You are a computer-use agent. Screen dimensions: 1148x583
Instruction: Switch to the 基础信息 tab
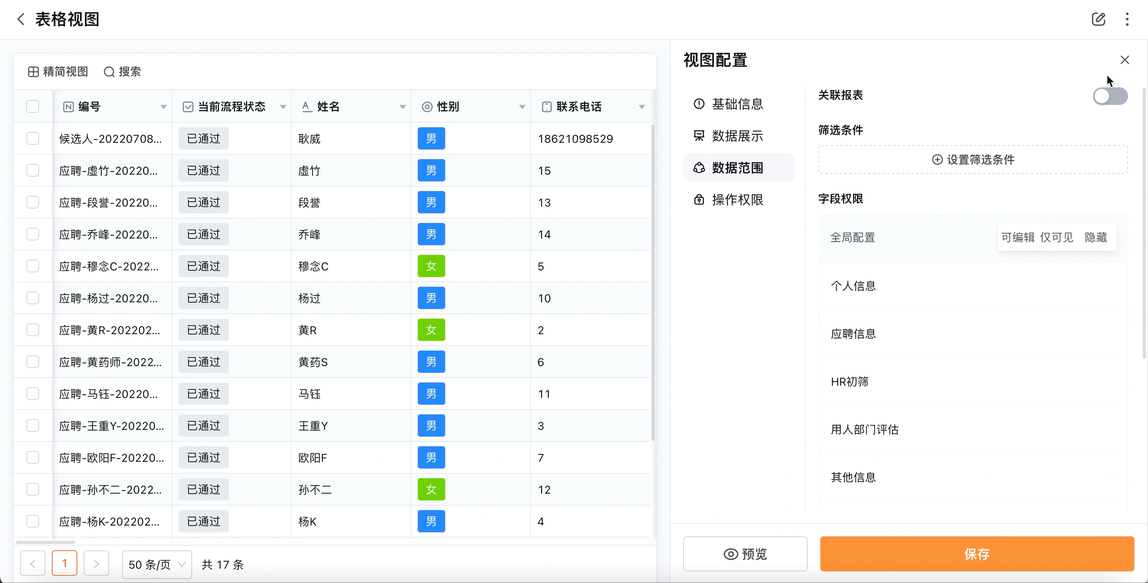point(739,104)
